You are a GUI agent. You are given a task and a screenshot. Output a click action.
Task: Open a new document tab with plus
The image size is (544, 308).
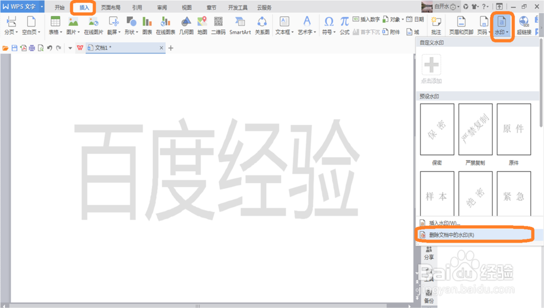click(171, 48)
